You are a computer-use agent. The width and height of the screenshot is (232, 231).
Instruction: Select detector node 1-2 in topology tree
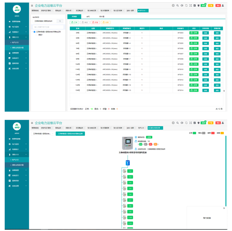coord(130,171)
